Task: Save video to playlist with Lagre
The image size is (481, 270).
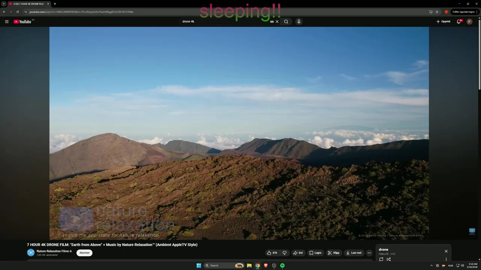Action: pos(315,253)
